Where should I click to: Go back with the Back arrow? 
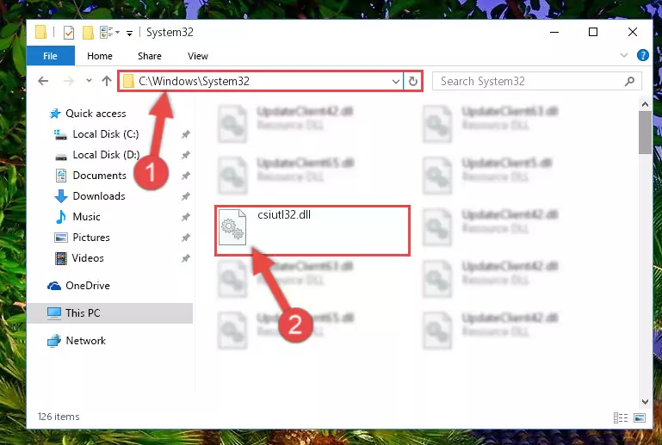[43, 81]
